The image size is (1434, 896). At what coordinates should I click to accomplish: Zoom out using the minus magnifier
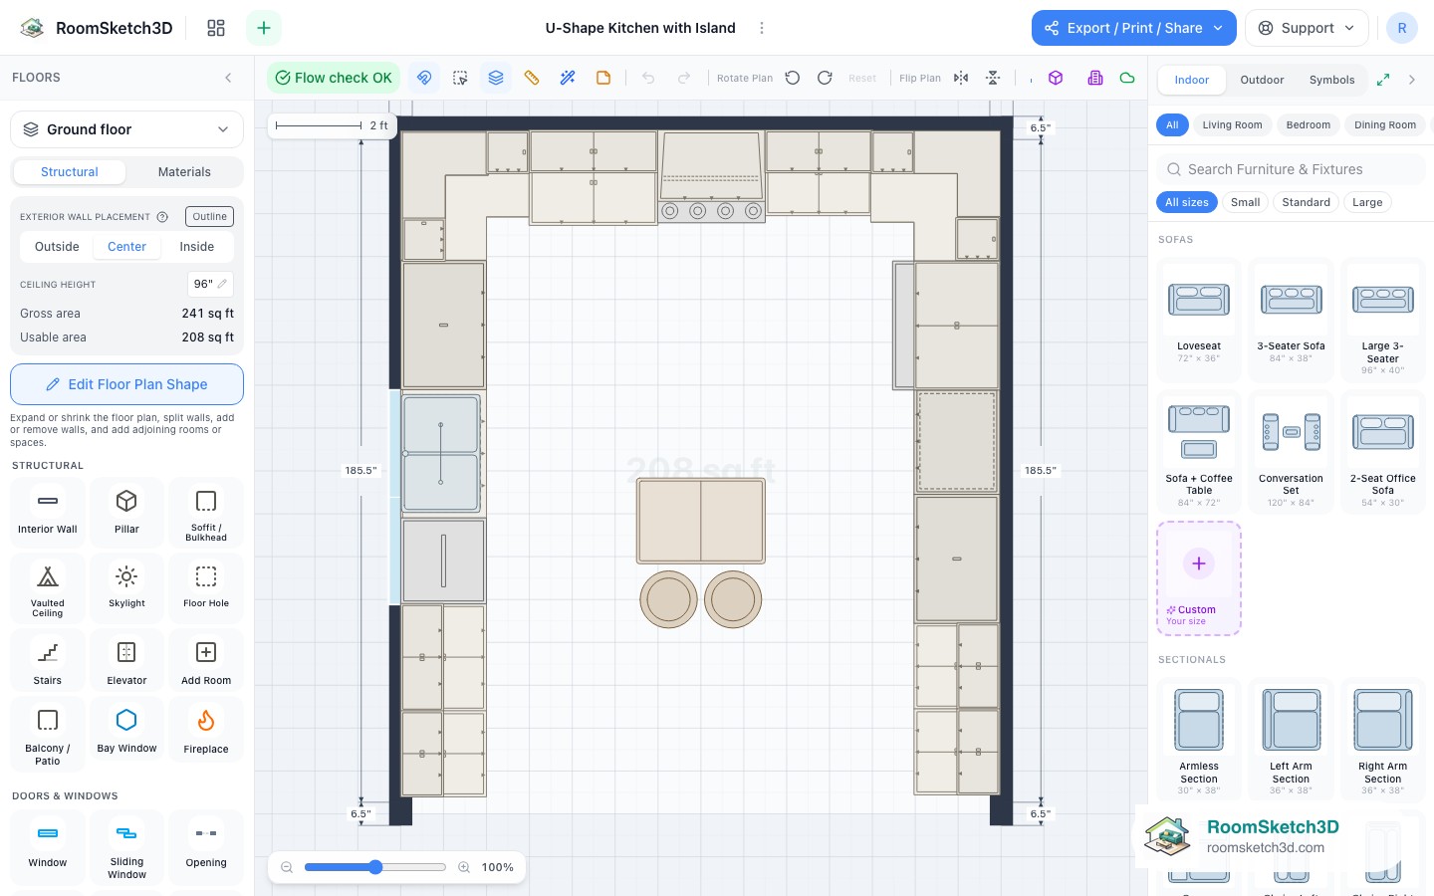coord(287,867)
